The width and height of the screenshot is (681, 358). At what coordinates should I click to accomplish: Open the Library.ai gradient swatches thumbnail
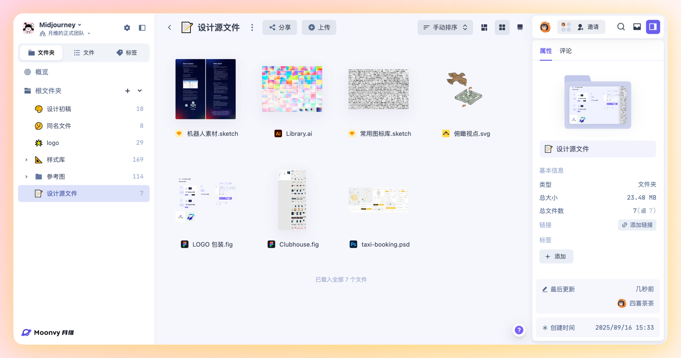click(292, 89)
